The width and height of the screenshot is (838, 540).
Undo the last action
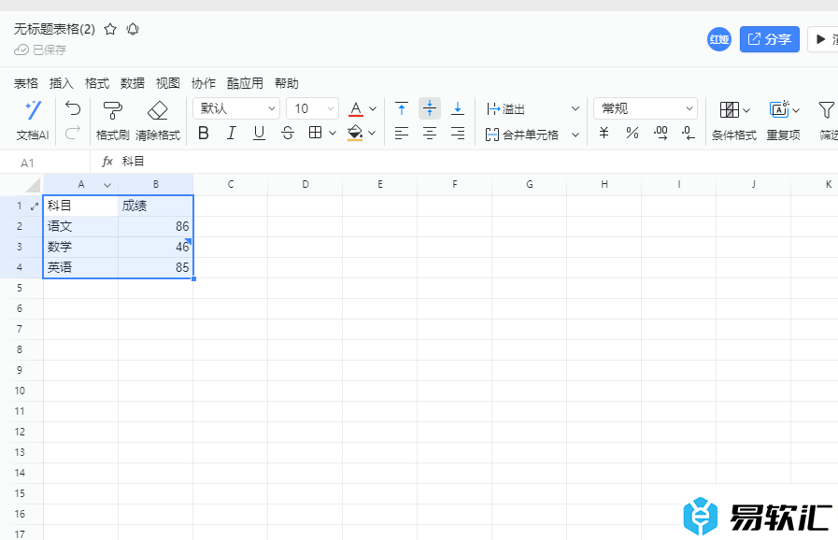[x=73, y=108]
